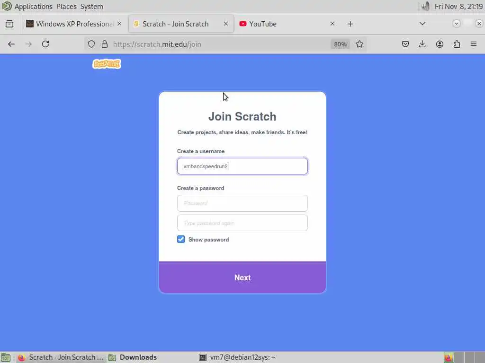Open the Pocket save icon
This screenshot has width=485, height=363.
pyautogui.click(x=405, y=44)
